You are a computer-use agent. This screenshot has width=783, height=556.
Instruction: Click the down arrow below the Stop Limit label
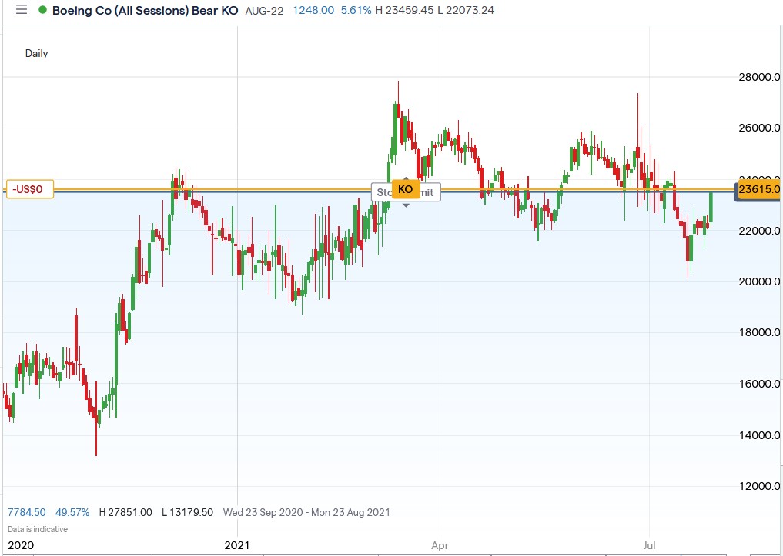tap(406, 205)
